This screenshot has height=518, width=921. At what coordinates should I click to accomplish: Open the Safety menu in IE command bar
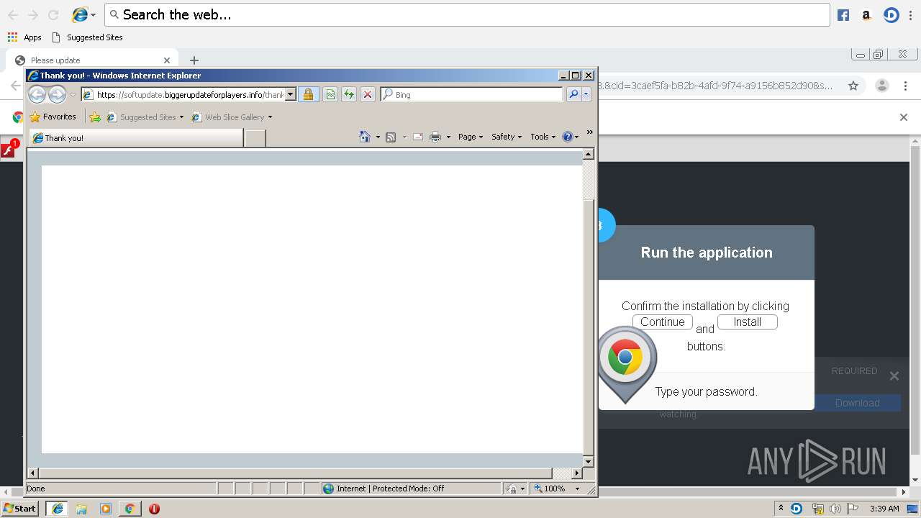coord(507,137)
